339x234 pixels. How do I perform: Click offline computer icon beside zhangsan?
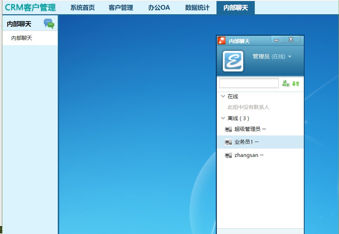[228, 156]
